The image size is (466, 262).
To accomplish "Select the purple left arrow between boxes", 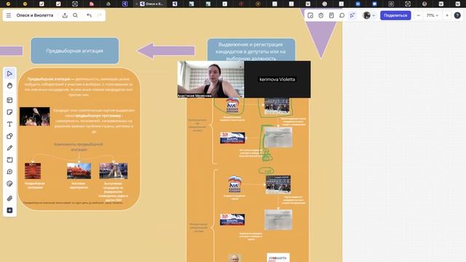I will tap(166, 51).
